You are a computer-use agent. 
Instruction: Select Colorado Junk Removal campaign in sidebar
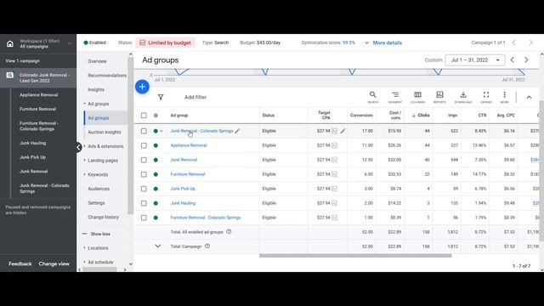click(38, 77)
